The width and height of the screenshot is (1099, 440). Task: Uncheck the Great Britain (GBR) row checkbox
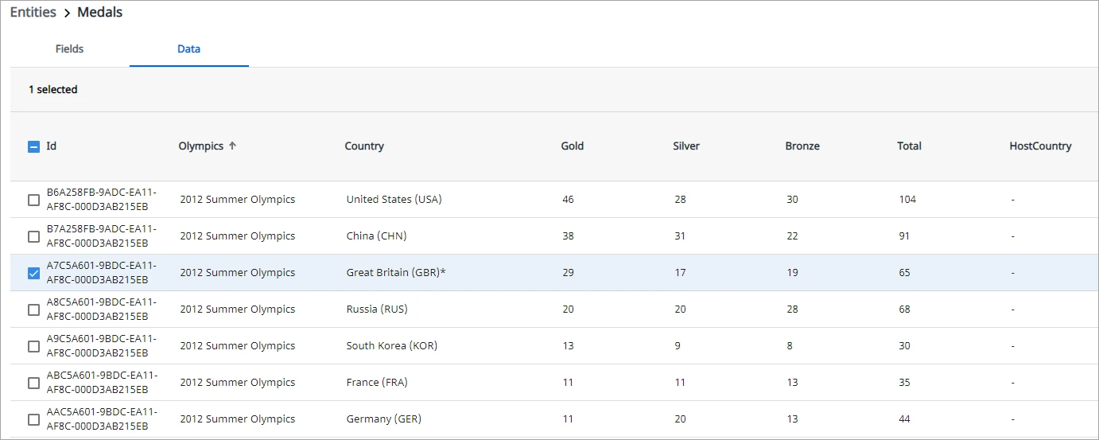pos(33,273)
